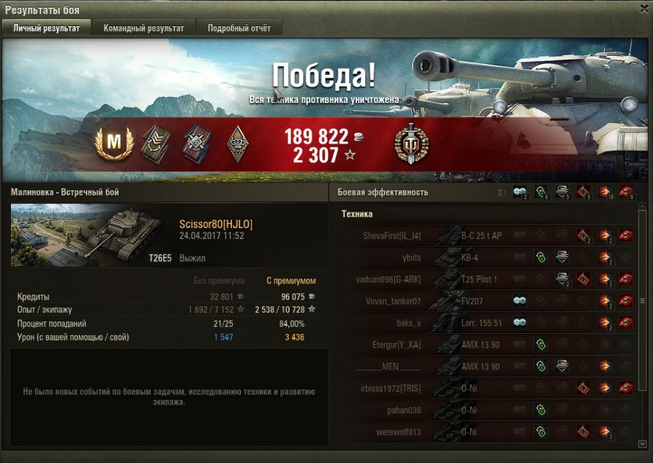This screenshot has width=653, height=463.
Task: Click armor blocked icon on ybiits row
Action: [x=562, y=257]
